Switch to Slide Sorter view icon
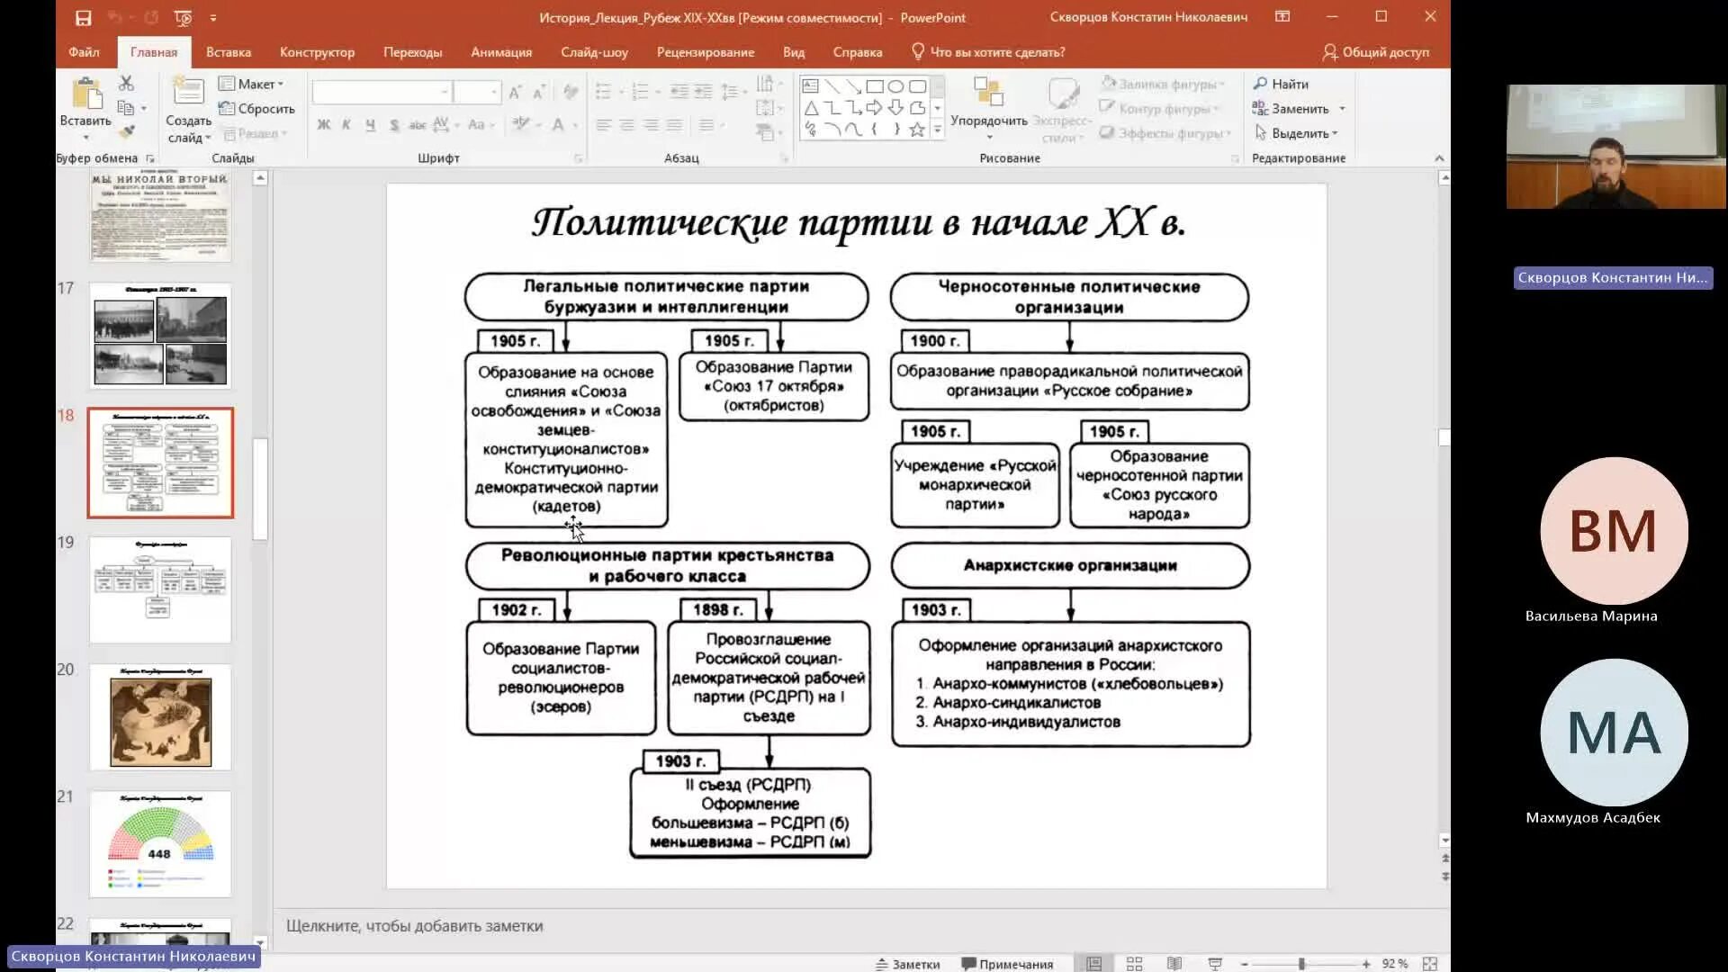This screenshot has height=972, width=1728. click(1134, 964)
